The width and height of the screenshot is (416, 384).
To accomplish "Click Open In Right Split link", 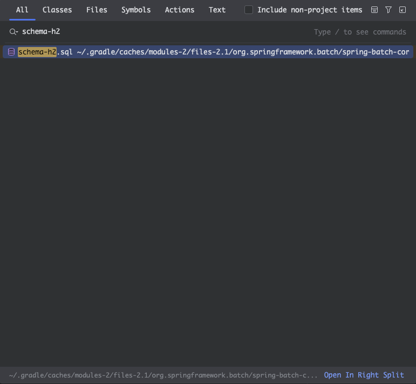I will tap(364, 375).
